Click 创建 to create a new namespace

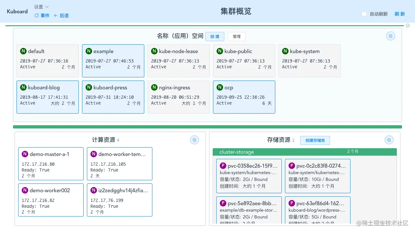coord(215,36)
